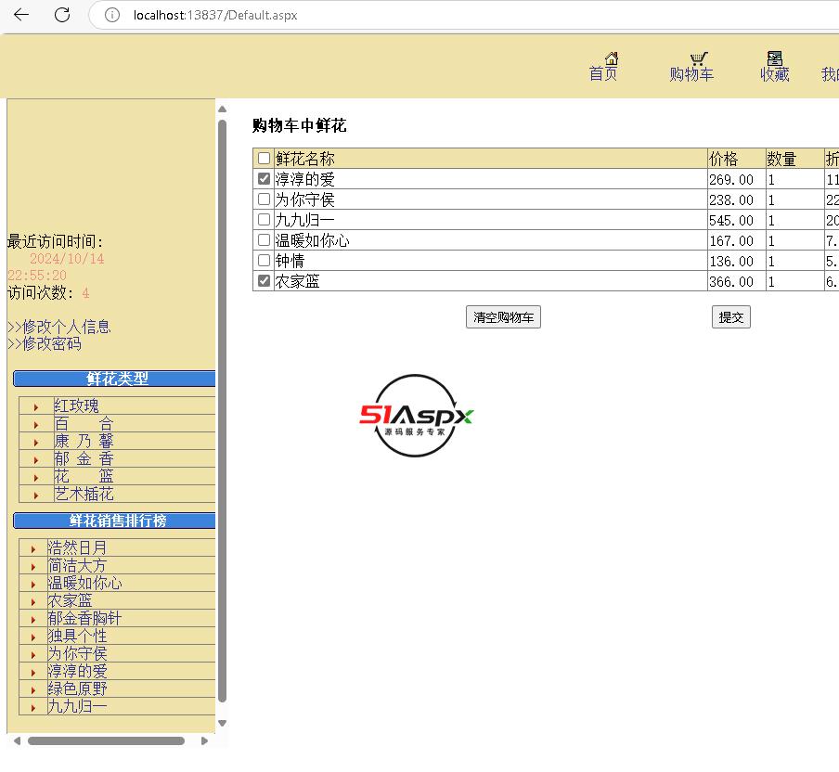Viewport: 839px width, 772px height.
Task: Select 郁金香 flower category
Action: [x=84, y=459]
